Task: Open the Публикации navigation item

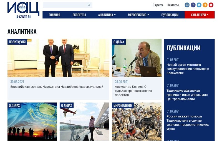Action: click(x=170, y=15)
